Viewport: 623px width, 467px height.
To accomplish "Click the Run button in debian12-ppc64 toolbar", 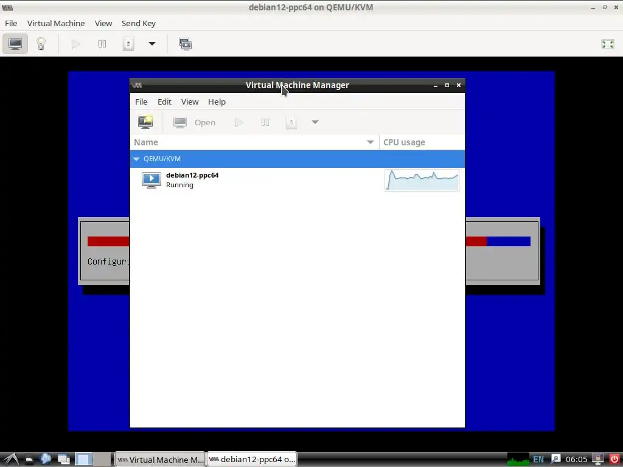I will point(75,44).
